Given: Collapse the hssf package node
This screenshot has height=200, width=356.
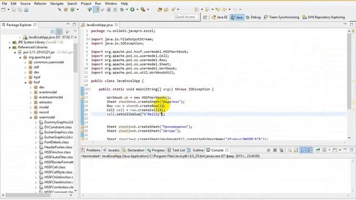Looking at the screenshot, I should [25, 82].
